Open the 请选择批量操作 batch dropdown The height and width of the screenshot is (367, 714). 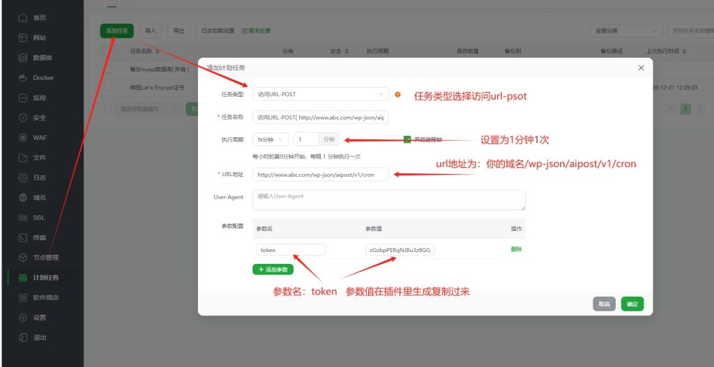148,109
